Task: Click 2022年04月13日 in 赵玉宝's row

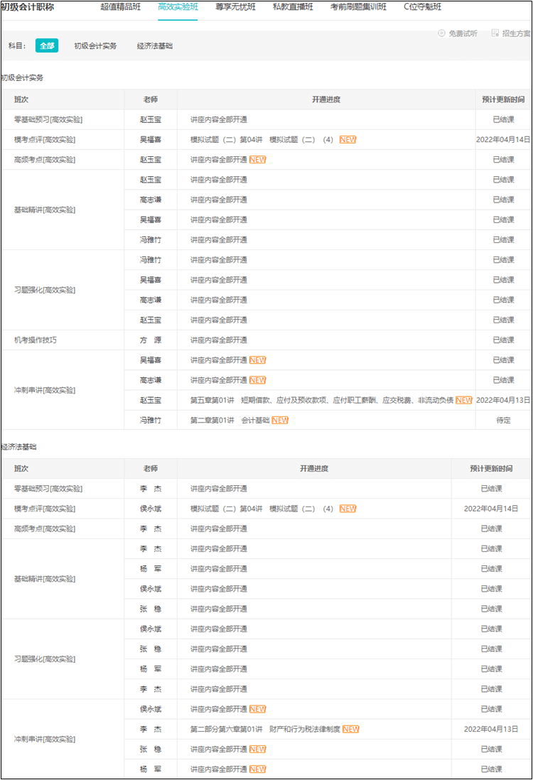Action: 503,401
